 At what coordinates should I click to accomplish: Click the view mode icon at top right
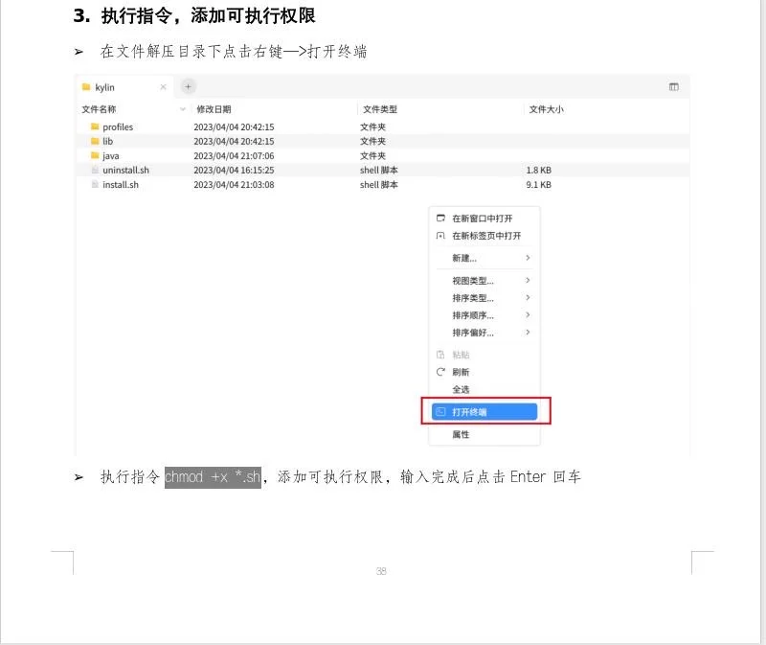[x=673, y=85]
